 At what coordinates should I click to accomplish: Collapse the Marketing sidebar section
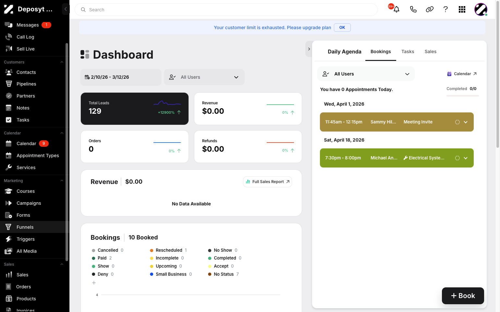click(x=62, y=181)
